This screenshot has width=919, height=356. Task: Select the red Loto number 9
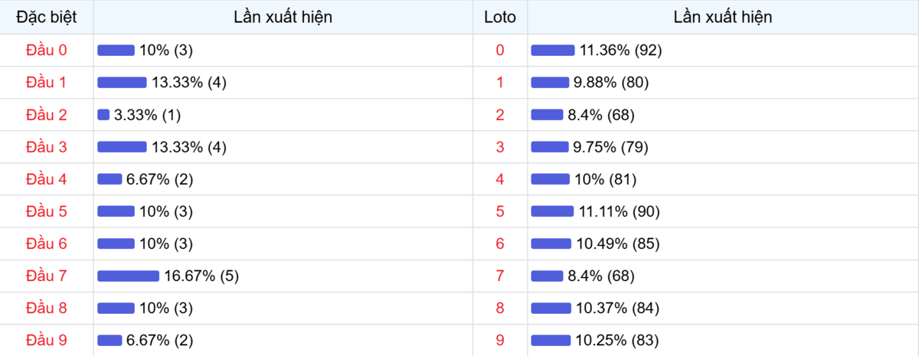pos(500,340)
